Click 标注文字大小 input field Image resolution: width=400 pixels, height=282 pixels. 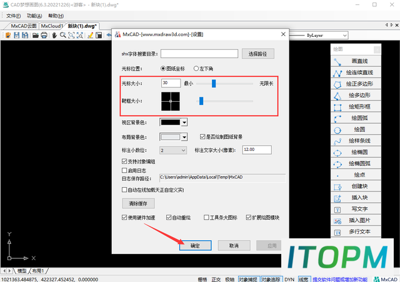coord(257,150)
